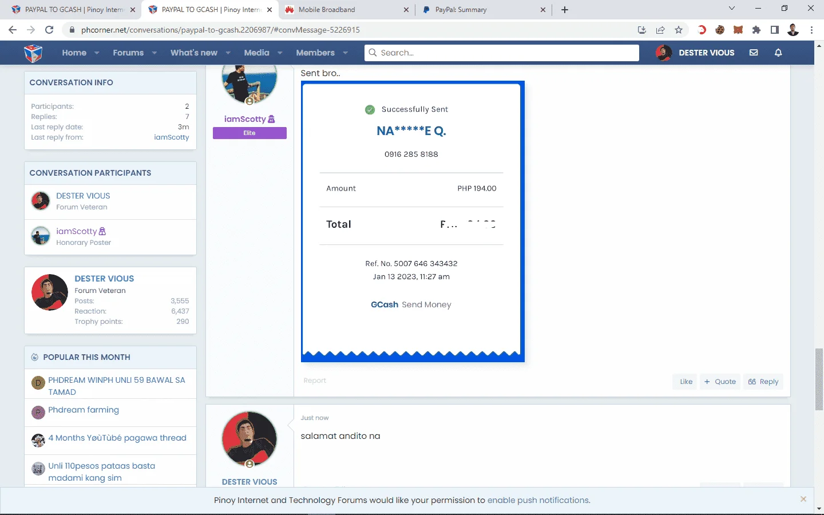Reply to the iamScotty message
The image size is (824, 515).
tap(763, 382)
